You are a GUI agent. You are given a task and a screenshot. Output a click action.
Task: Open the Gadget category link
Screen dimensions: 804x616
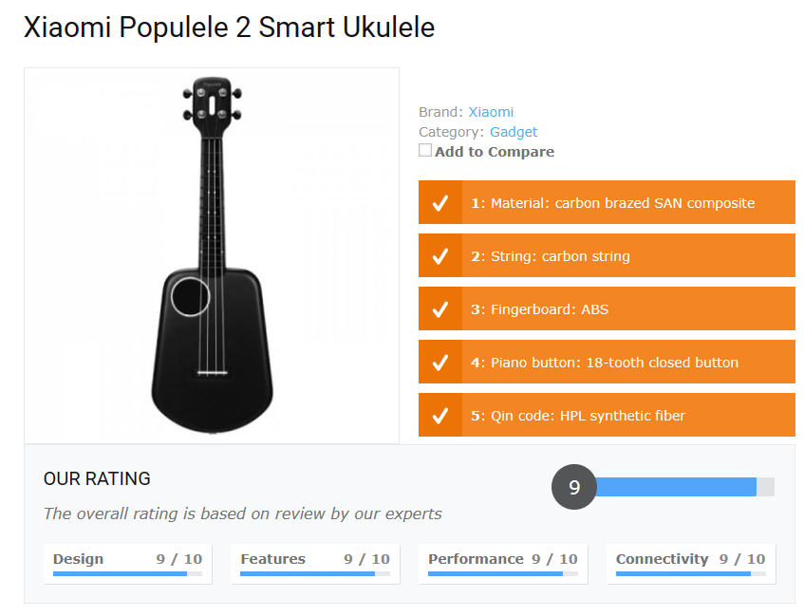coord(514,131)
